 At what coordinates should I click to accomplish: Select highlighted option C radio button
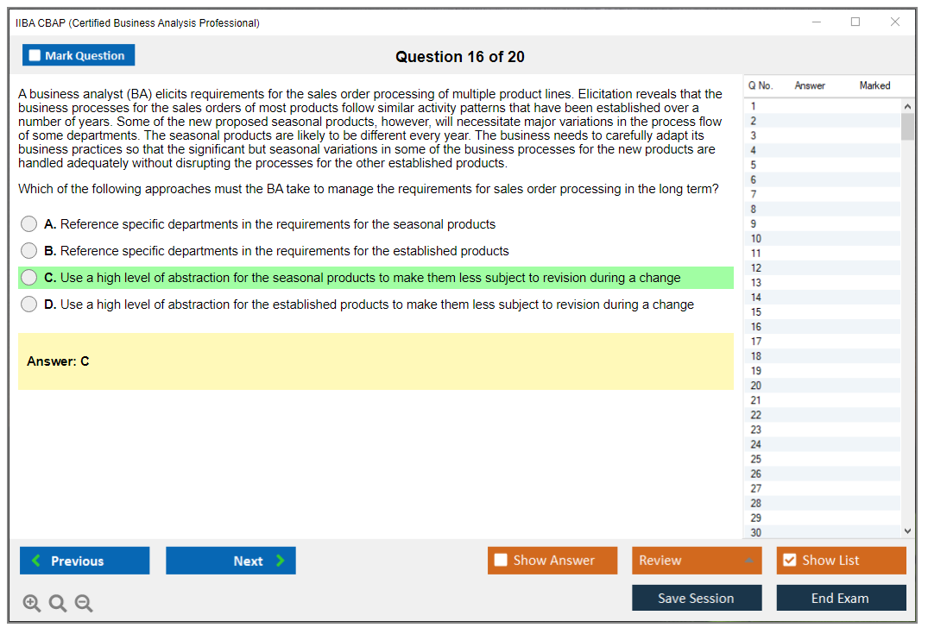tap(29, 278)
